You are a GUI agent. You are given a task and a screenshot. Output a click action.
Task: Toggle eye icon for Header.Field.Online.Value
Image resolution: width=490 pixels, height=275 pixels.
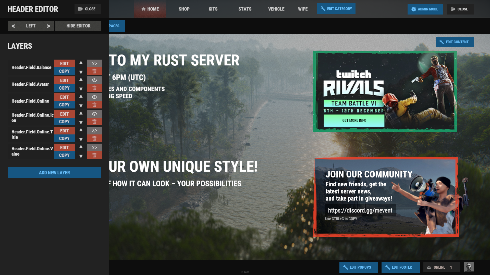coord(94,147)
